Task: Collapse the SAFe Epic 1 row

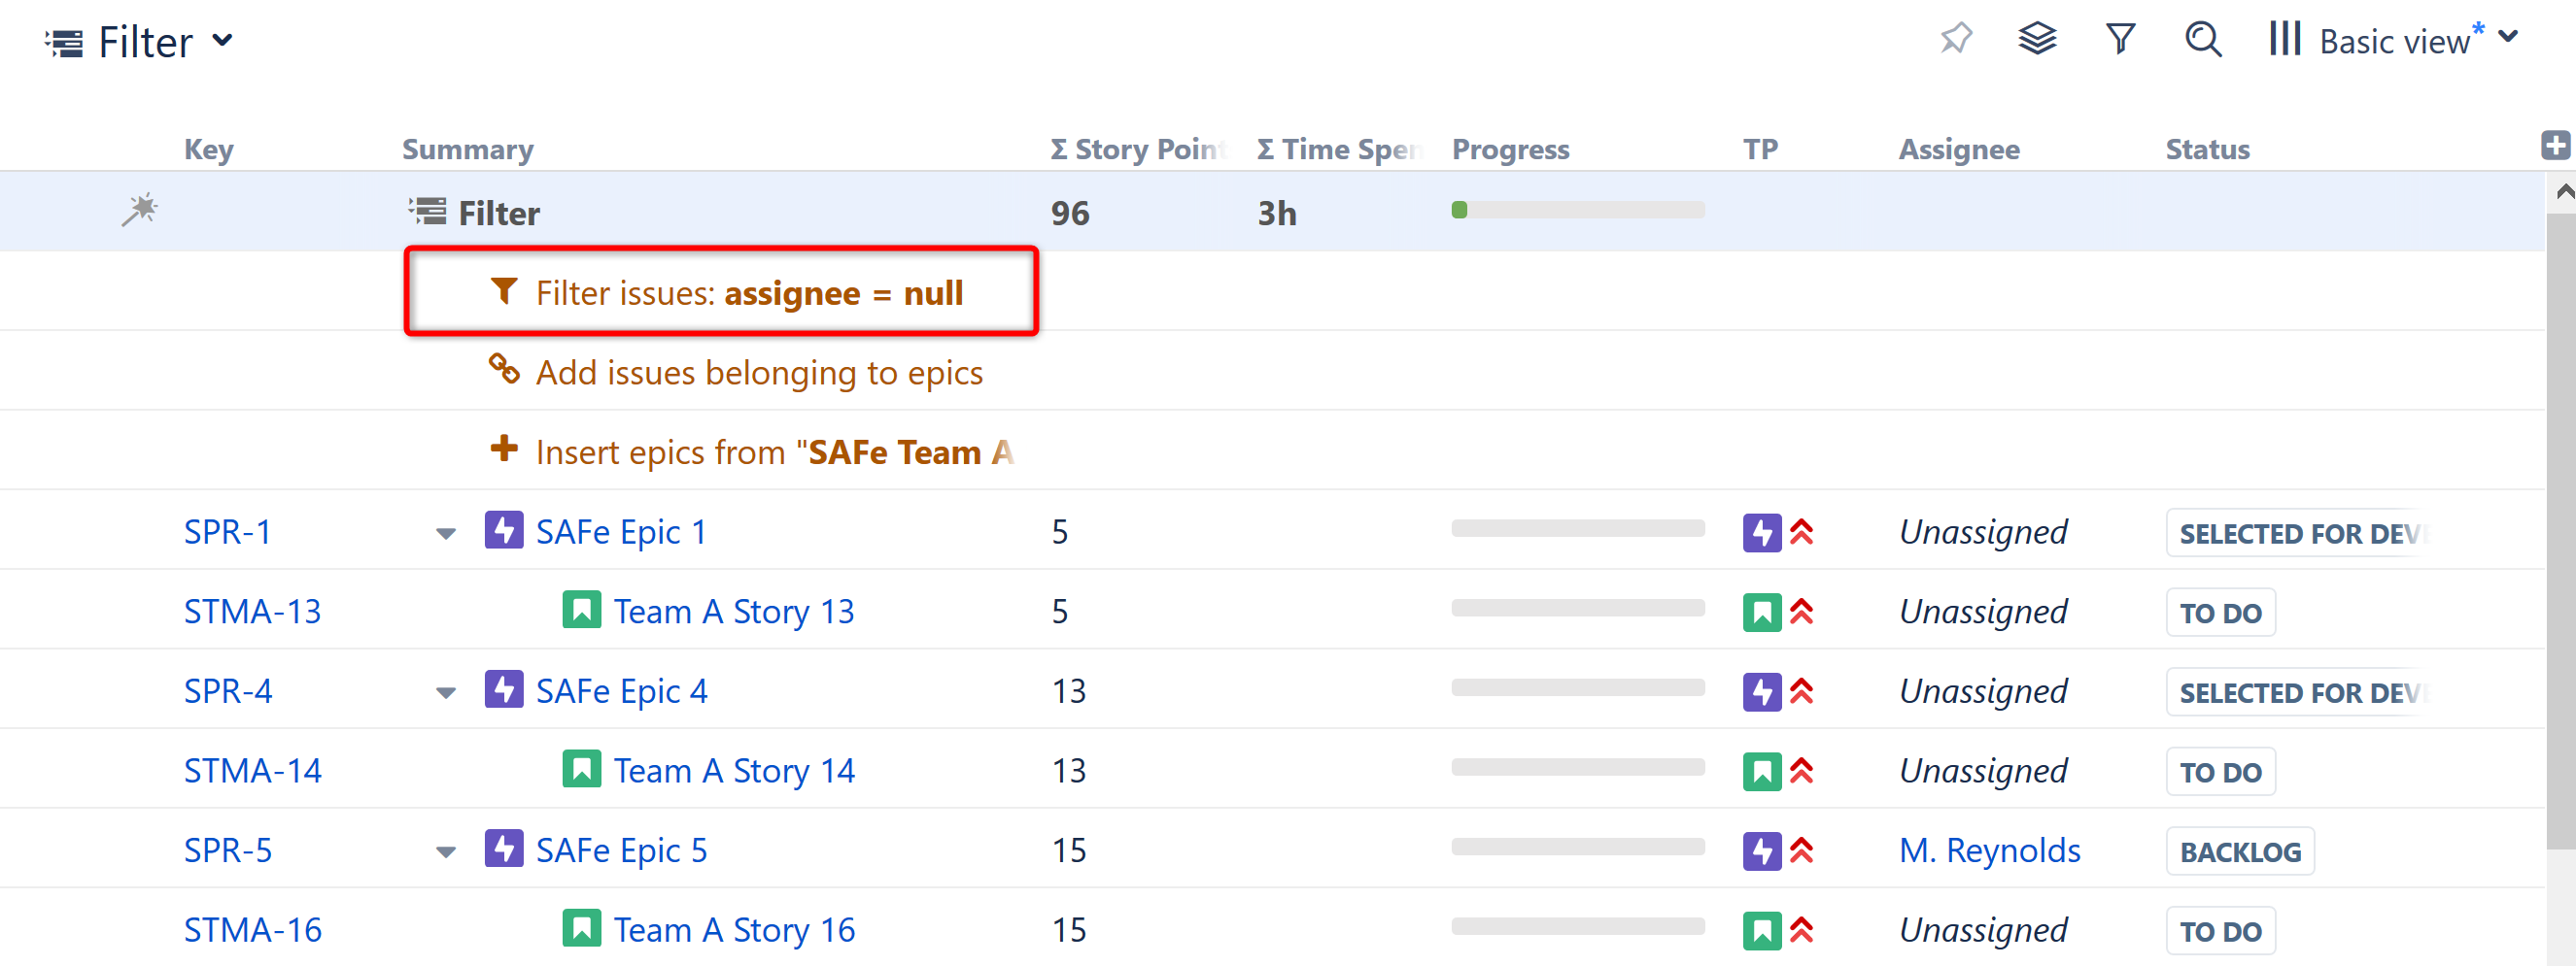Action: tap(446, 533)
